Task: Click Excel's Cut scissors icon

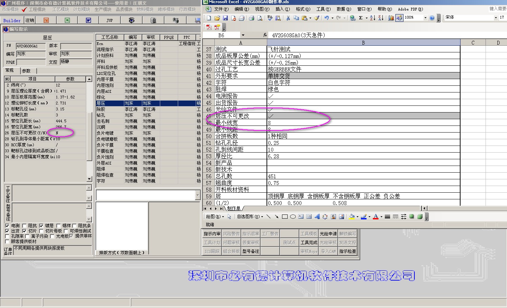Action: 288,18
